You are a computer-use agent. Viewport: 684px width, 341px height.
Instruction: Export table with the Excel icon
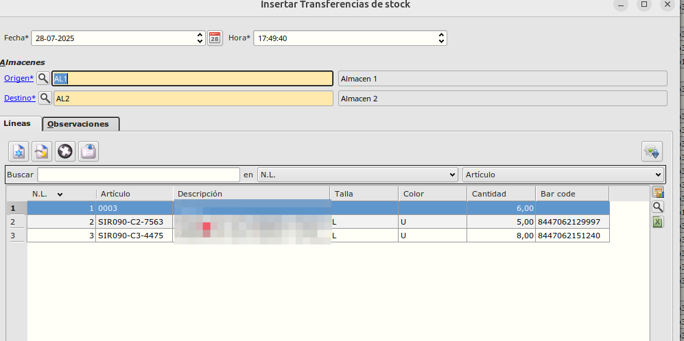pos(658,221)
